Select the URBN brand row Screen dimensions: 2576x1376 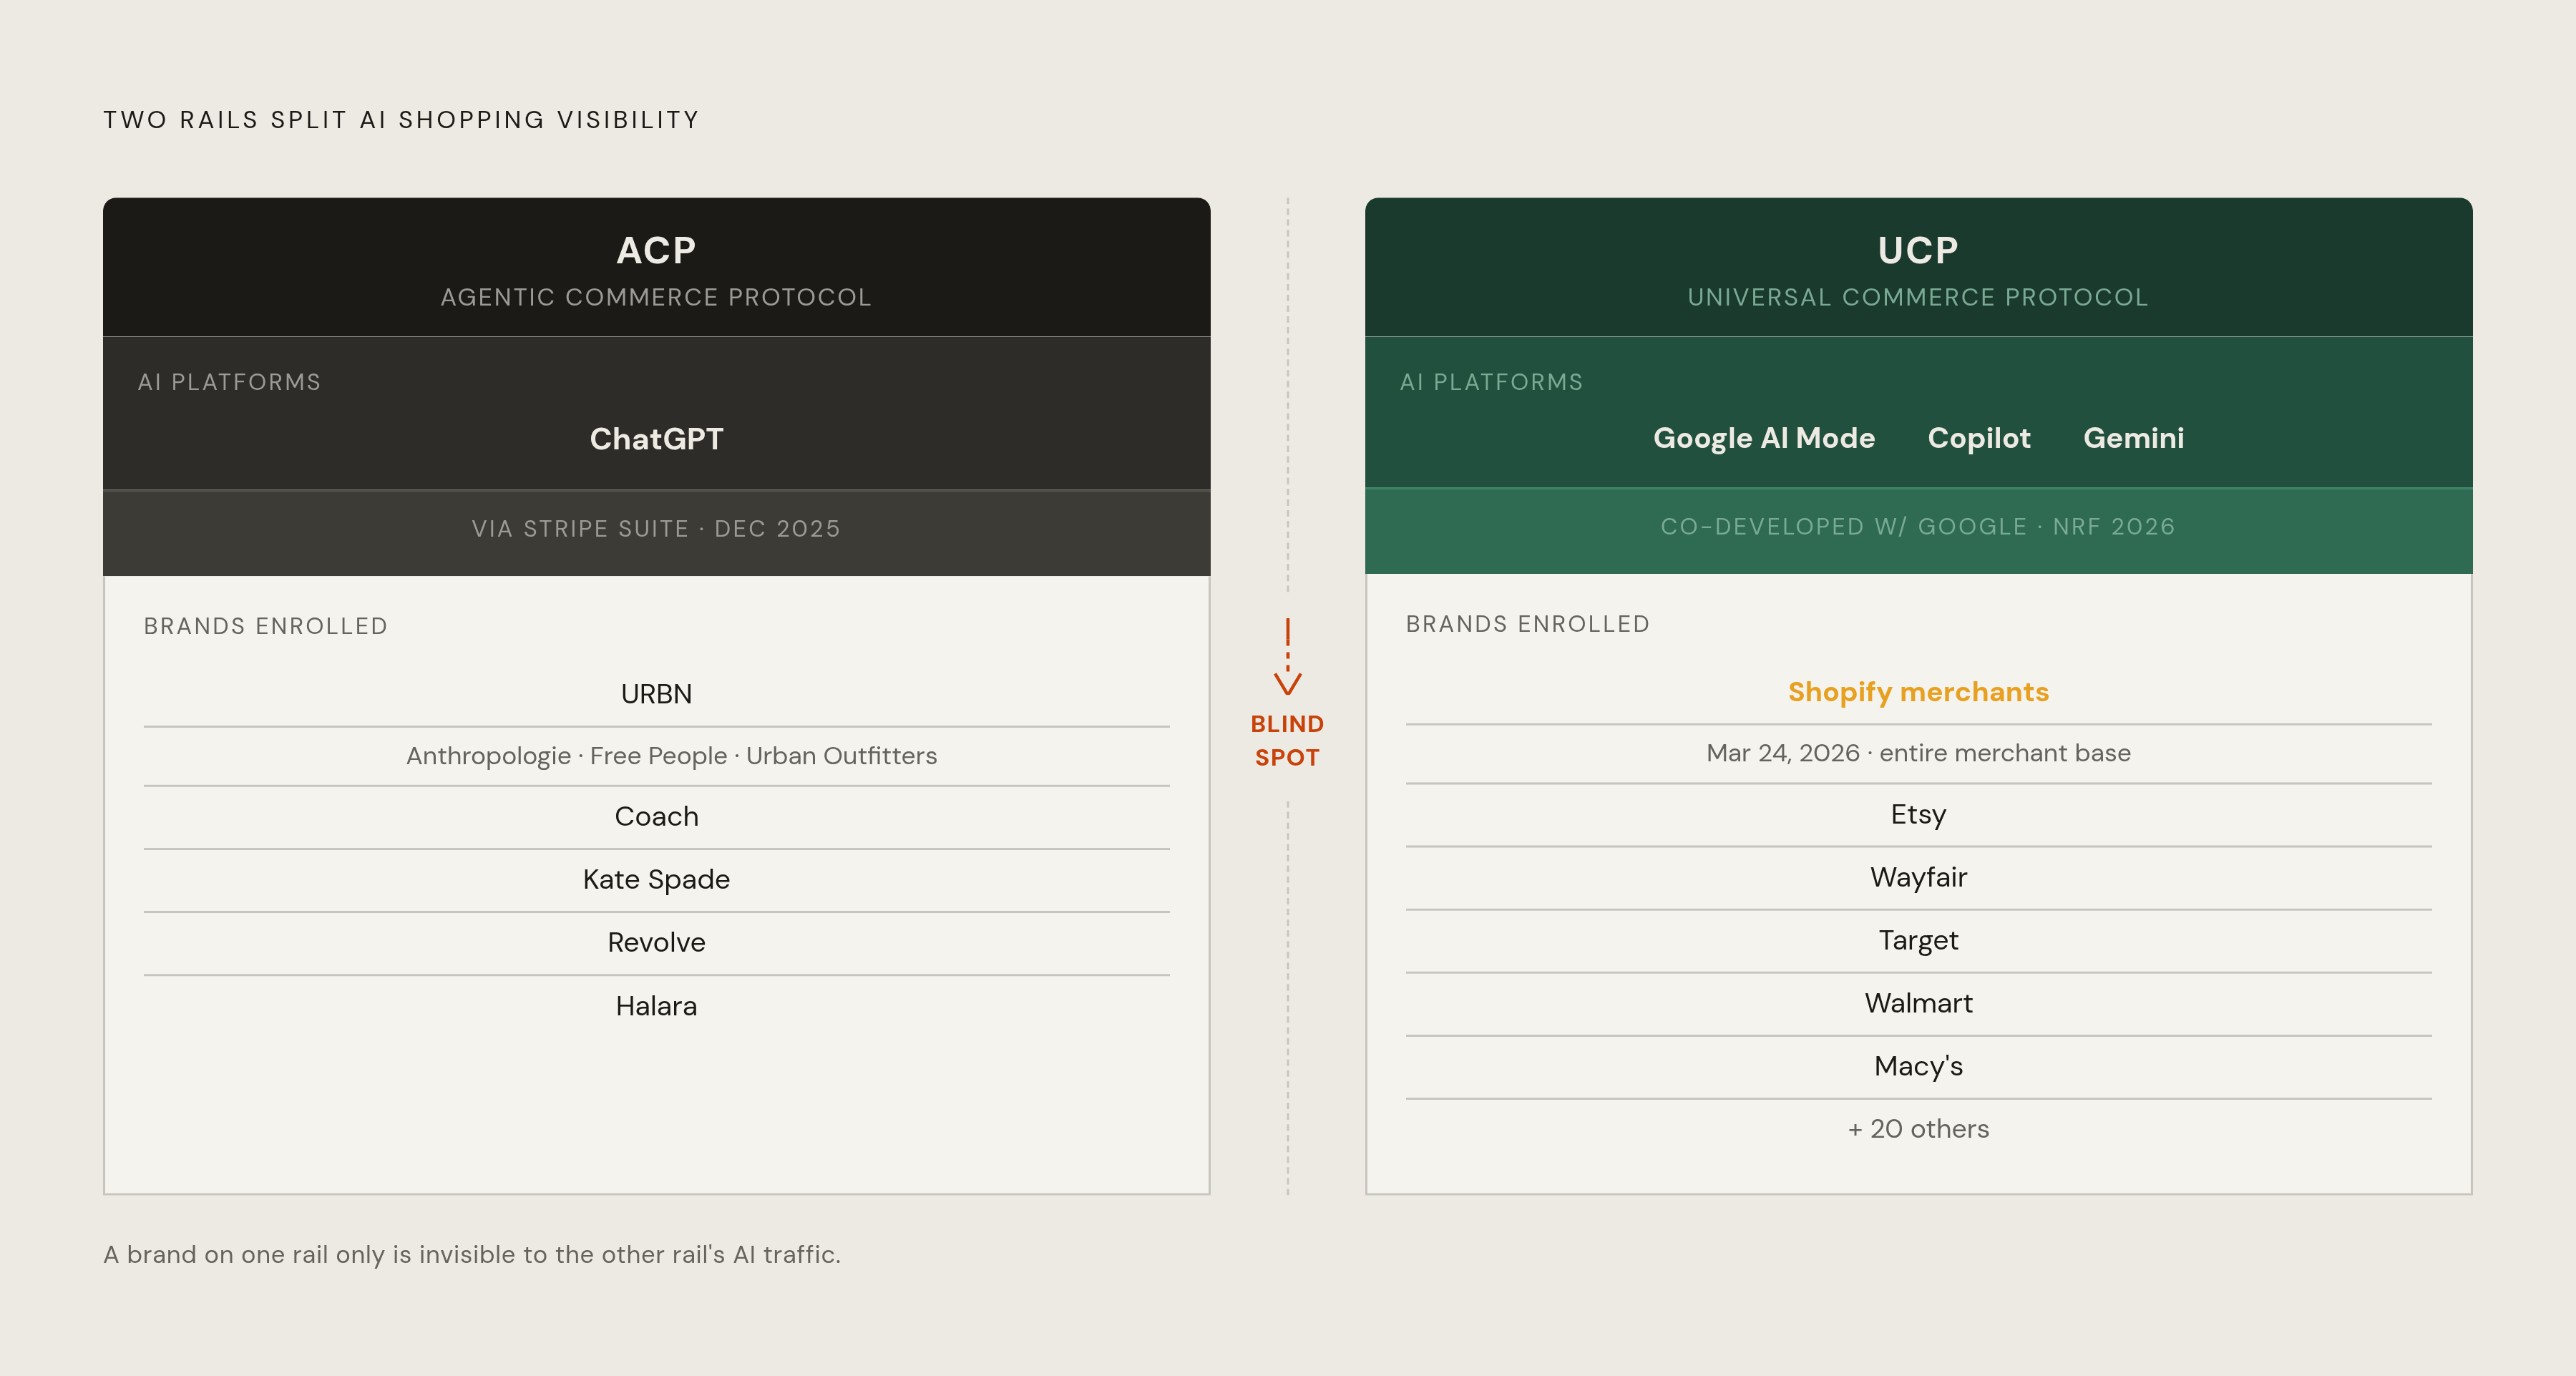pos(656,694)
